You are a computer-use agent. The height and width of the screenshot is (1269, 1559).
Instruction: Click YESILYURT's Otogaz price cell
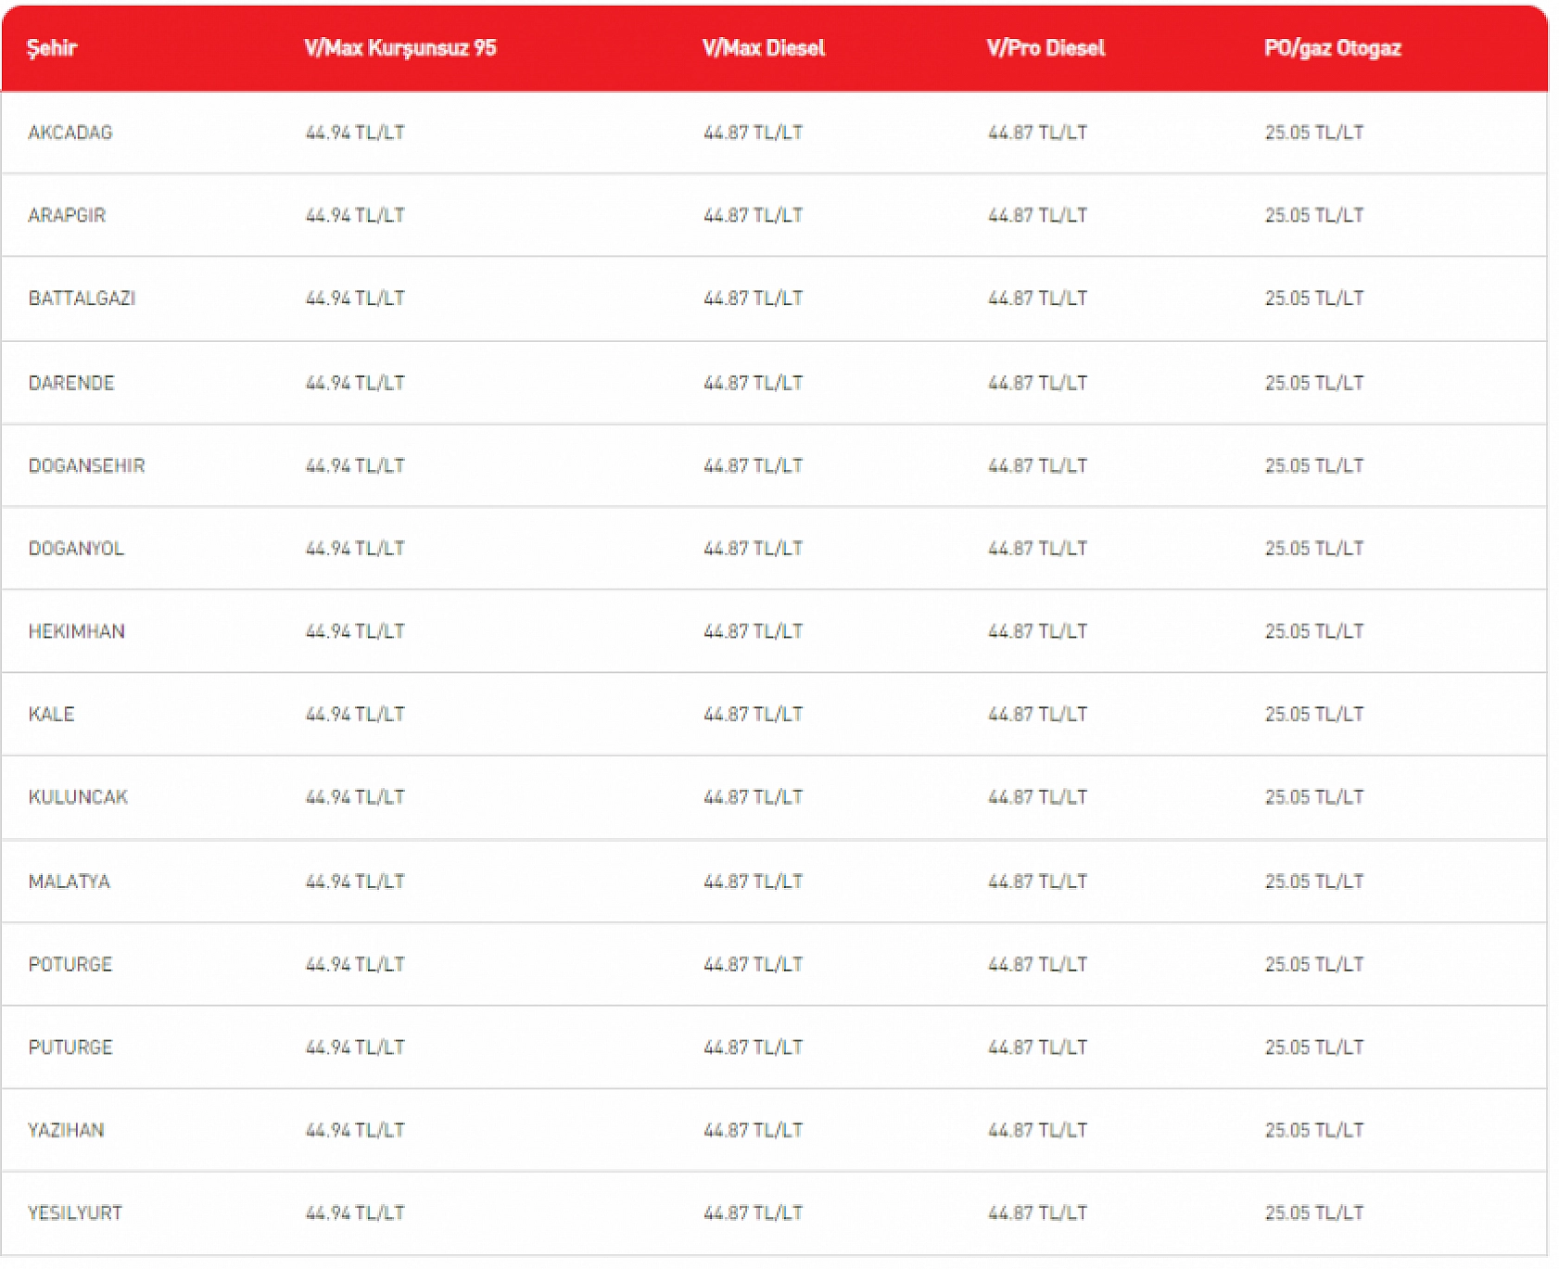pos(1313,1213)
